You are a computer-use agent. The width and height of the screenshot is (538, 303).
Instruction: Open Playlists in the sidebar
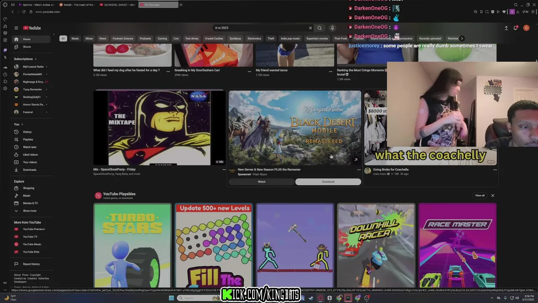[31, 139]
